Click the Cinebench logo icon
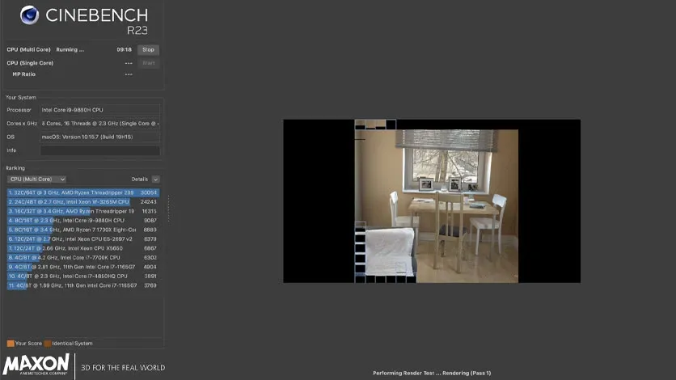The height and width of the screenshot is (380, 676). click(x=29, y=15)
